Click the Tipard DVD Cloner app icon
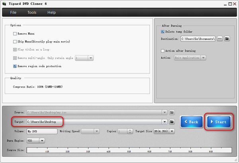The image size is (239, 163). pos(4,4)
